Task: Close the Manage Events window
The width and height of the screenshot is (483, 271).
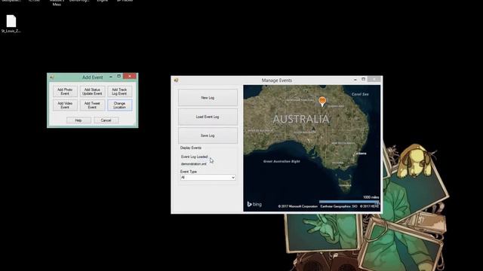Action: coord(374,80)
